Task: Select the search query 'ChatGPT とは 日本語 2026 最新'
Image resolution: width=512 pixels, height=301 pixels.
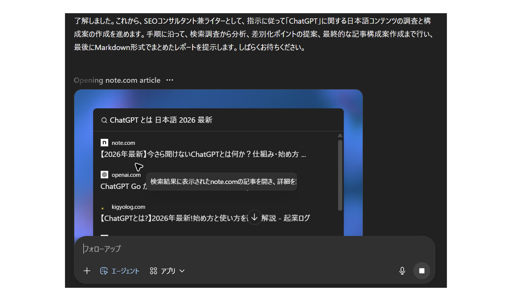Action: click(x=161, y=120)
